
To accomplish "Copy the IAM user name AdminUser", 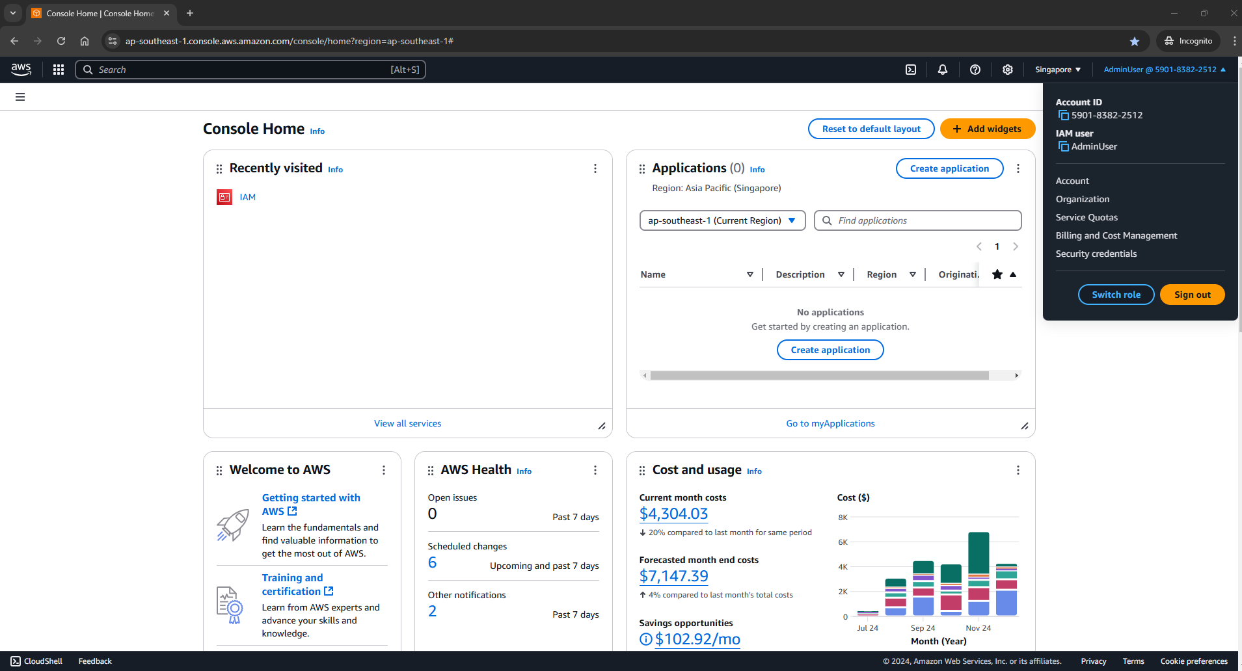I will [x=1064, y=146].
